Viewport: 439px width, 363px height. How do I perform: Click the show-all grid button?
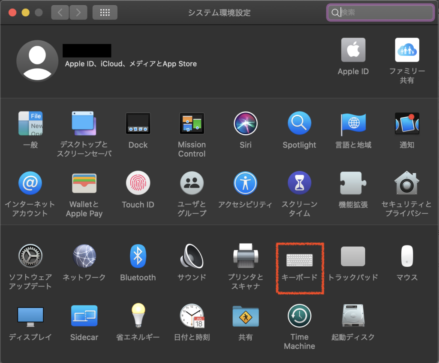coord(105,12)
